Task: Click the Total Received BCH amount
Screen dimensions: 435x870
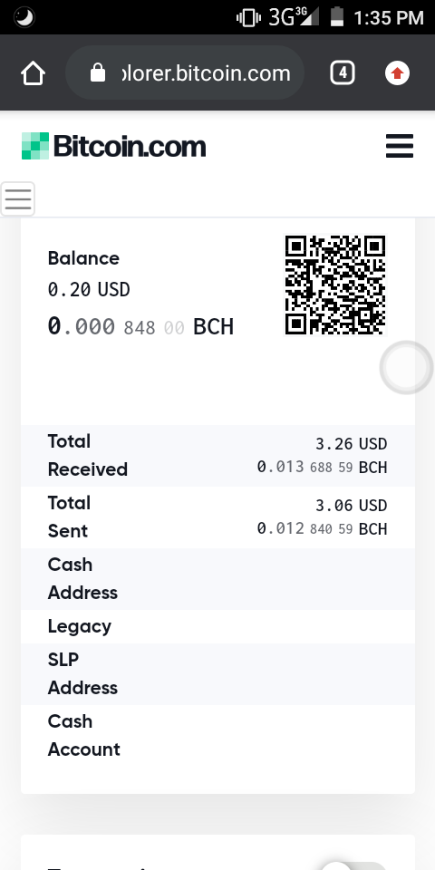Action: click(x=322, y=468)
